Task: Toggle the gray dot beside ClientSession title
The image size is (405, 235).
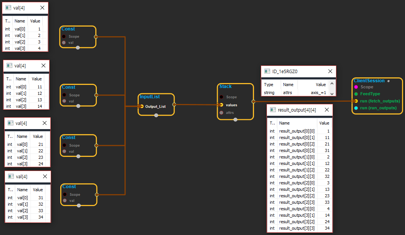Action: (389, 81)
